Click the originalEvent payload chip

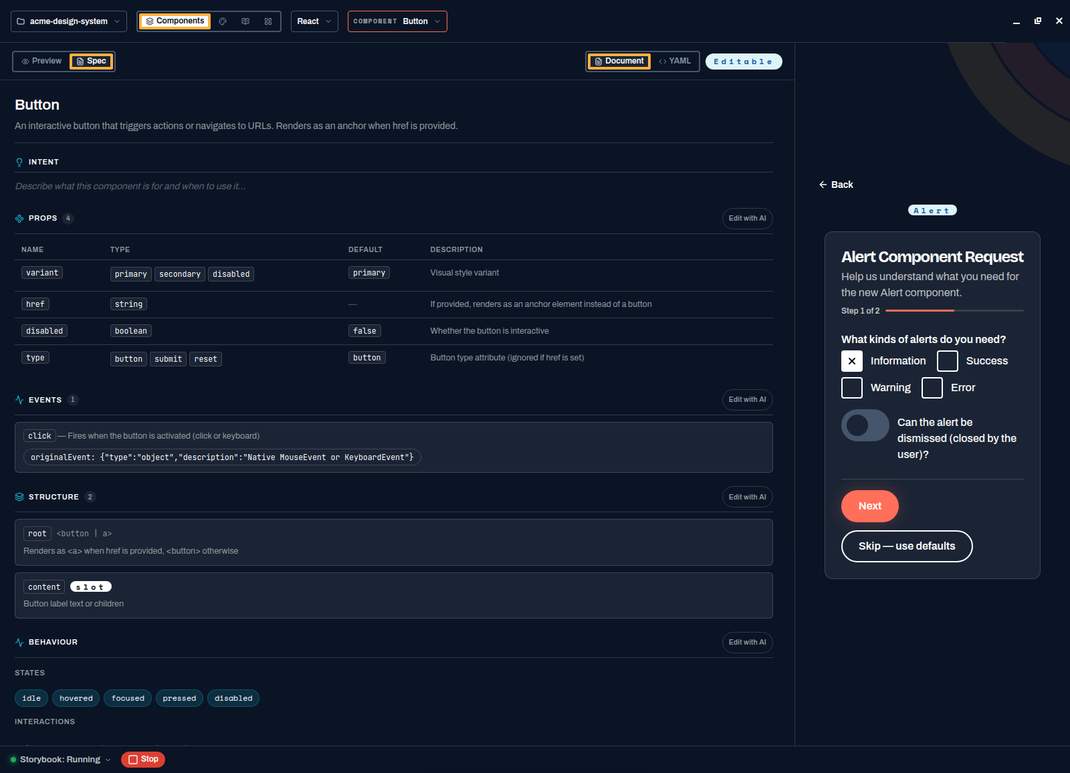pos(222,457)
